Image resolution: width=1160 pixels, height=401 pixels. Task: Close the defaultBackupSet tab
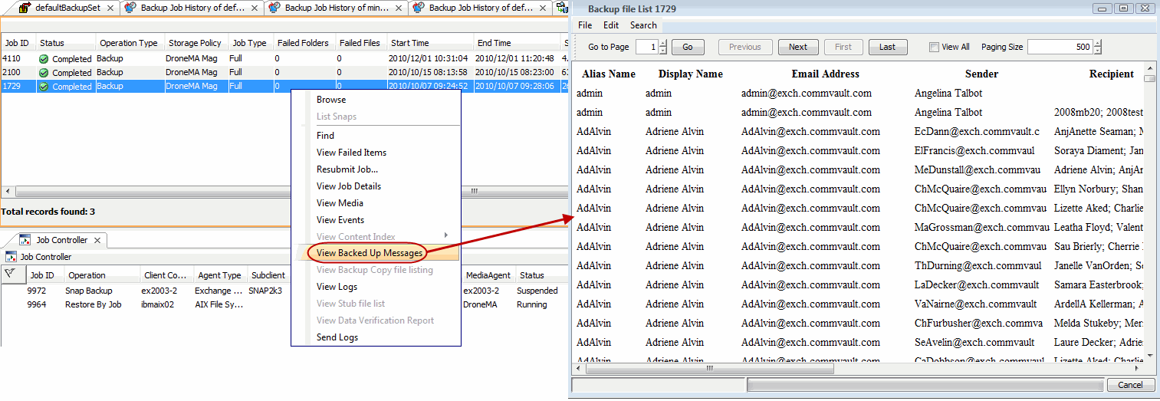[110, 8]
